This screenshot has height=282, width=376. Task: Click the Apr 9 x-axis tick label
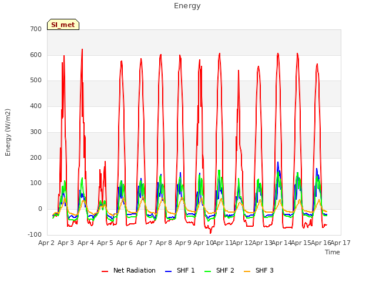point(183,243)
